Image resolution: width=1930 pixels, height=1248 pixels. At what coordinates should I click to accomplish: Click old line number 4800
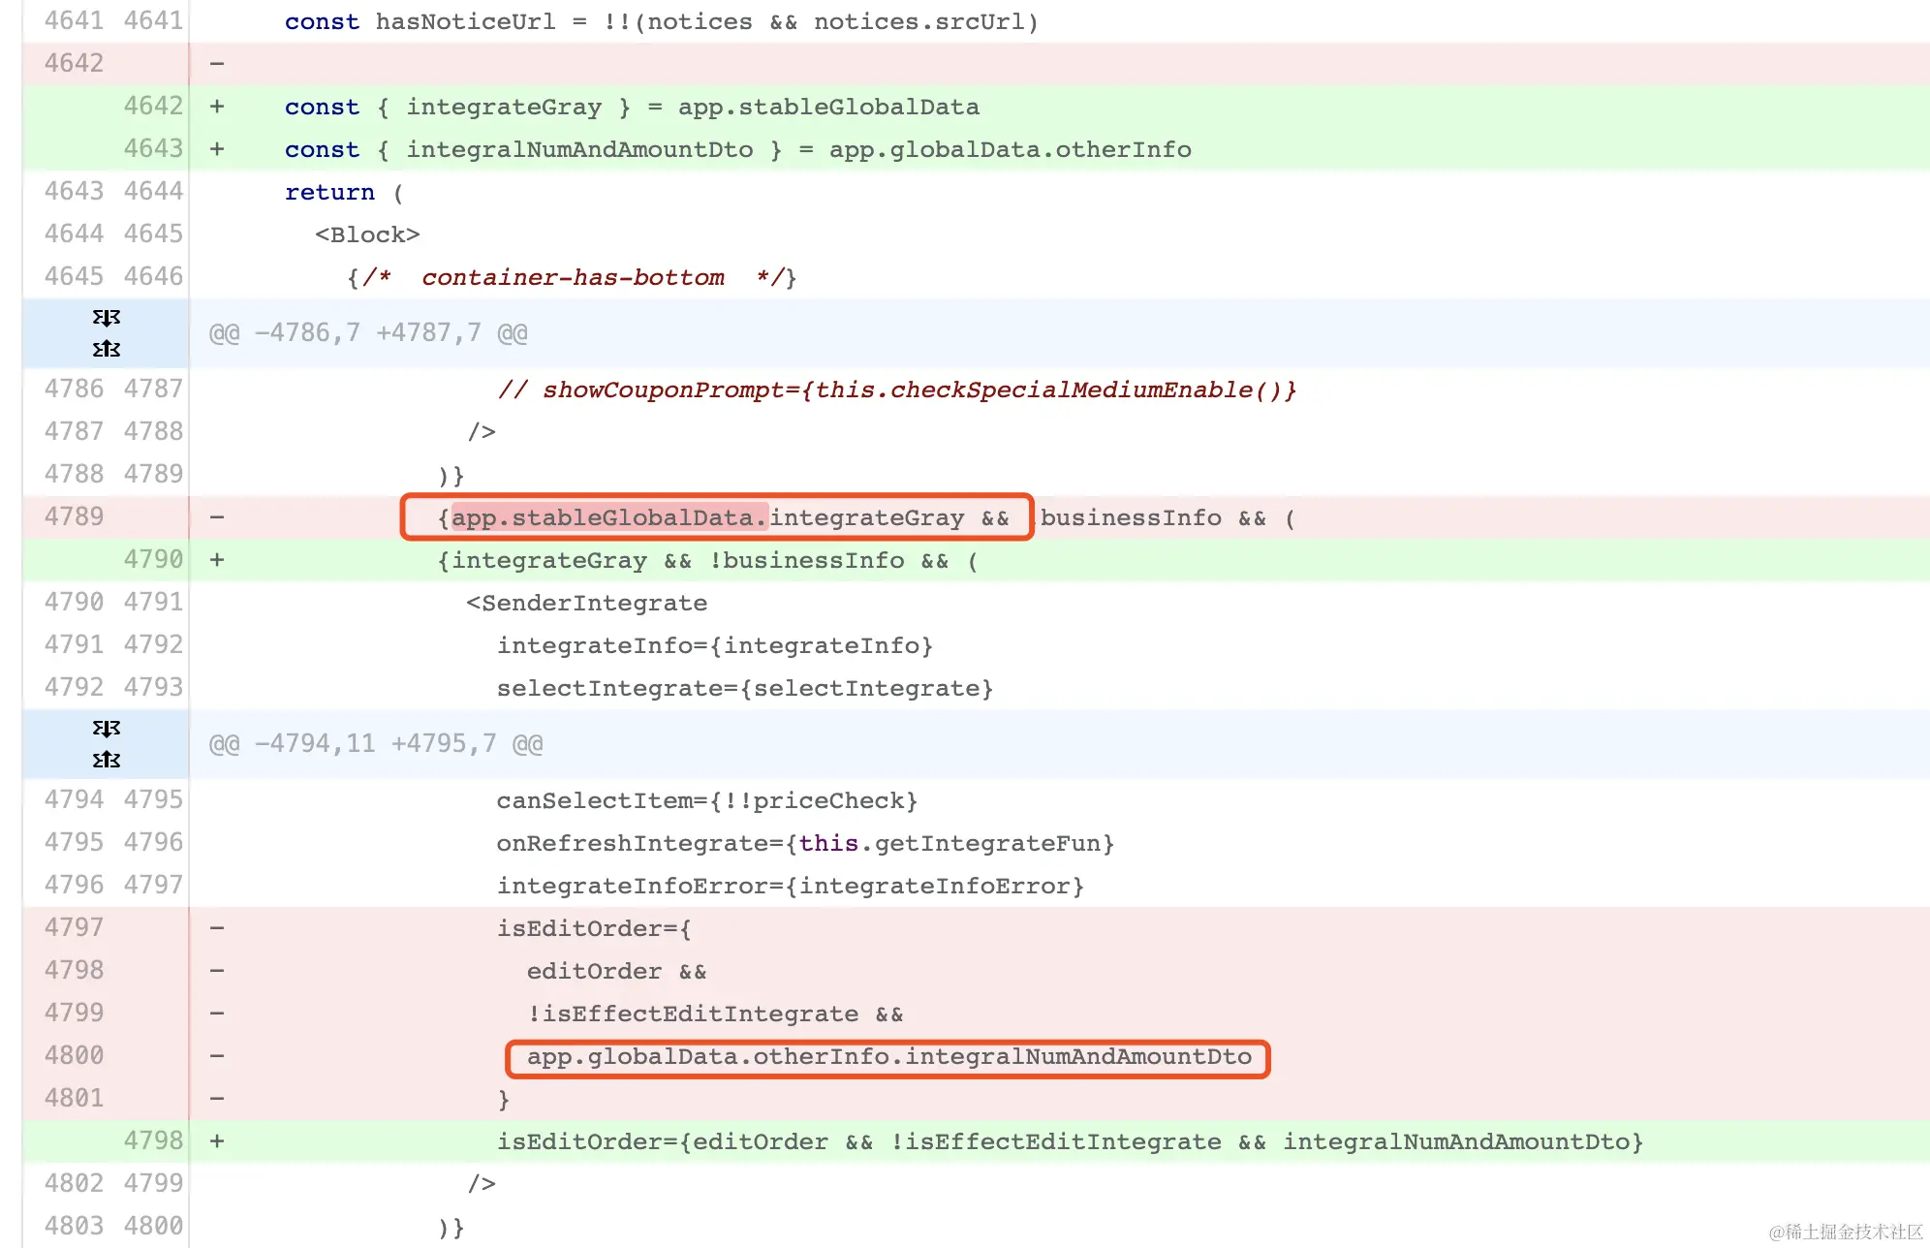click(74, 1055)
